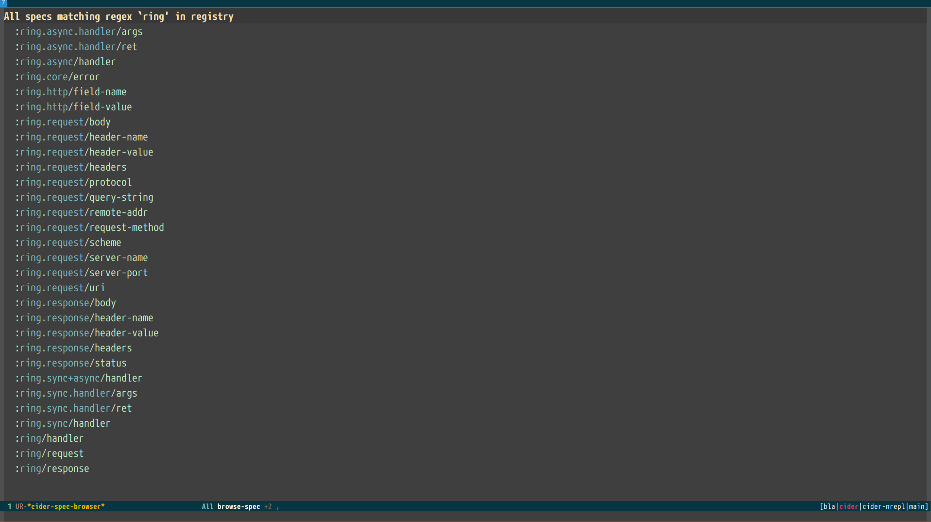This screenshot has height=522, width=931.
Task: Open the :ring.async.handler/args spec
Action: click(x=78, y=32)
